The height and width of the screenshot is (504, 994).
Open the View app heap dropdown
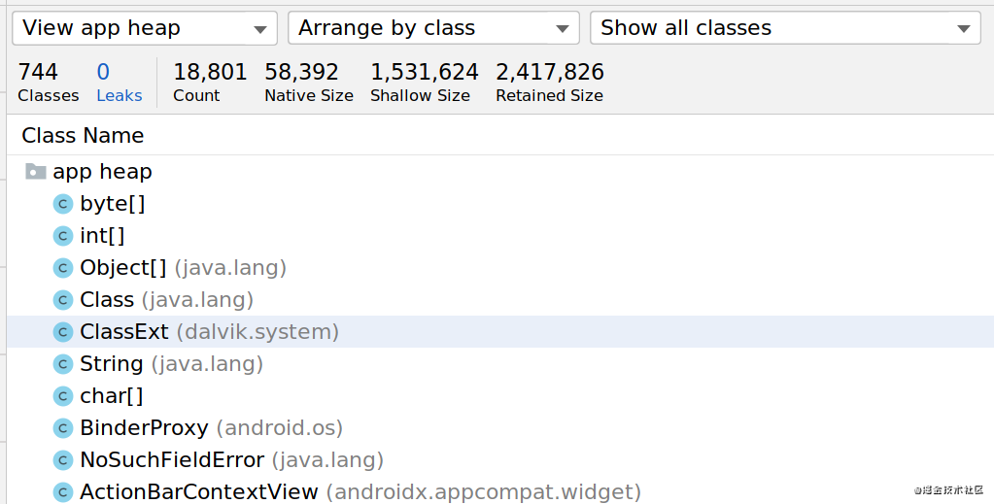pyautogui.click(x=145, y=28)
